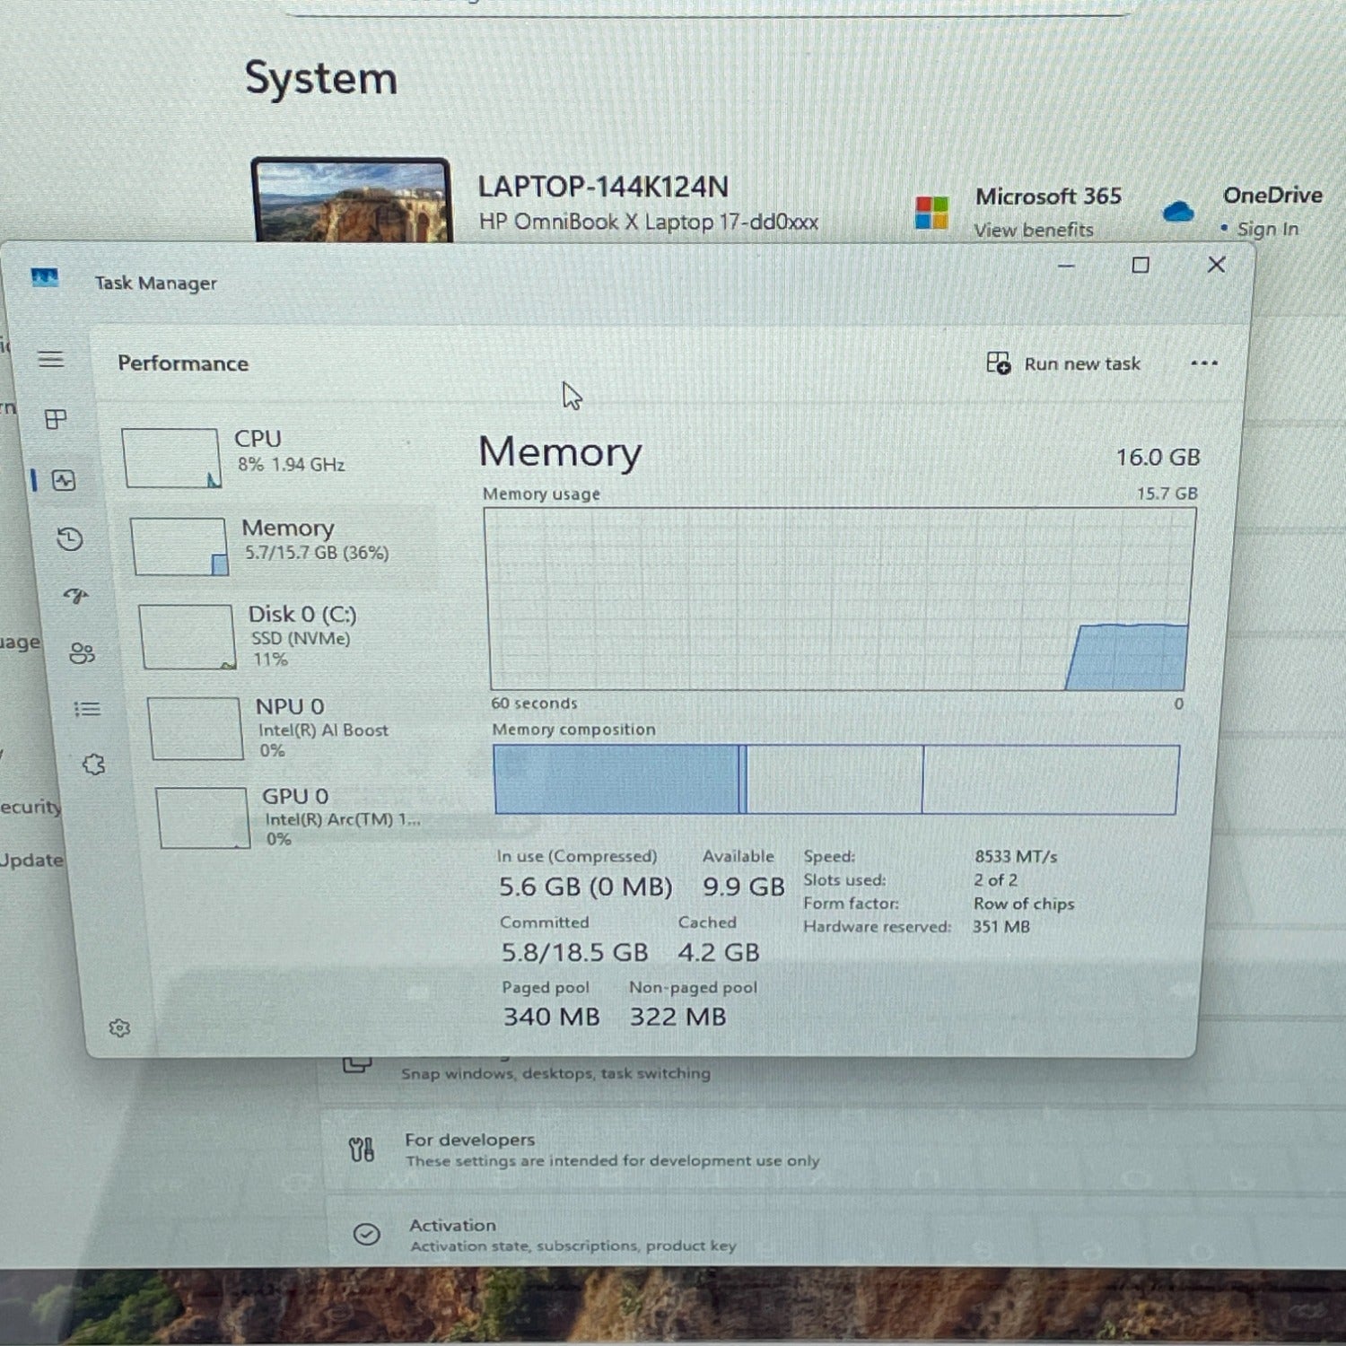This screenshot has height=1346, width=1346.
Task: Click the Memory composition bar
Action: click(x=835, y=779)
